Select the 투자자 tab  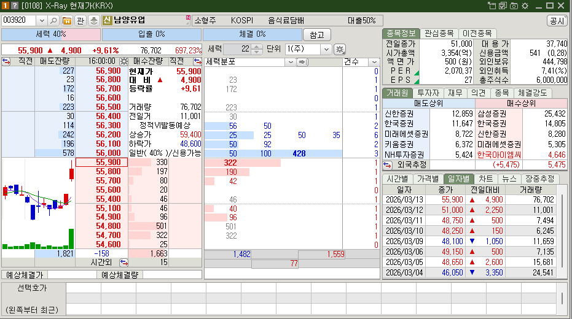click(428, 93)
